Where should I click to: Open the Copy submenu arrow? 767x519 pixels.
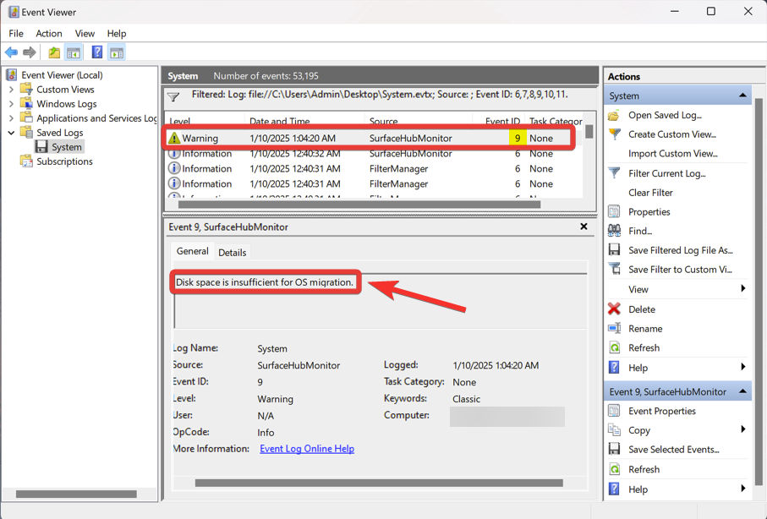743,429
